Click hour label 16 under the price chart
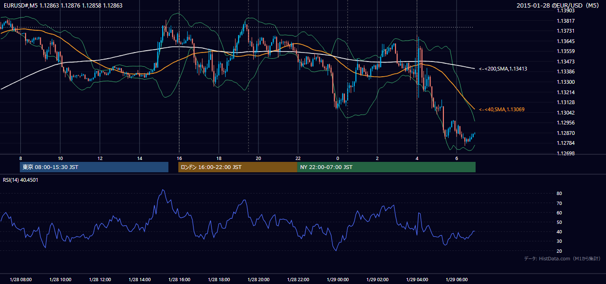The height and width of the screenshot is (284, 606). point(179,158)
